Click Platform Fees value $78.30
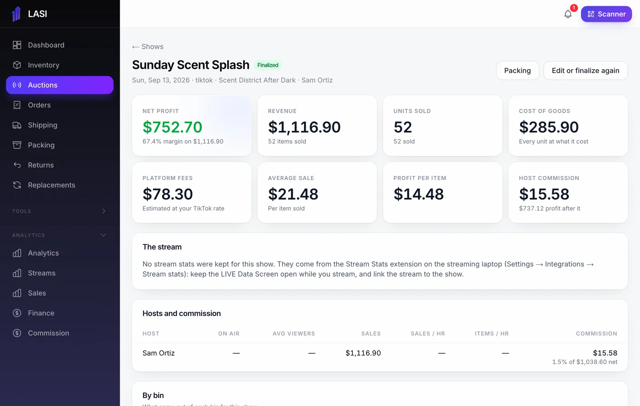 coord(168,194)
